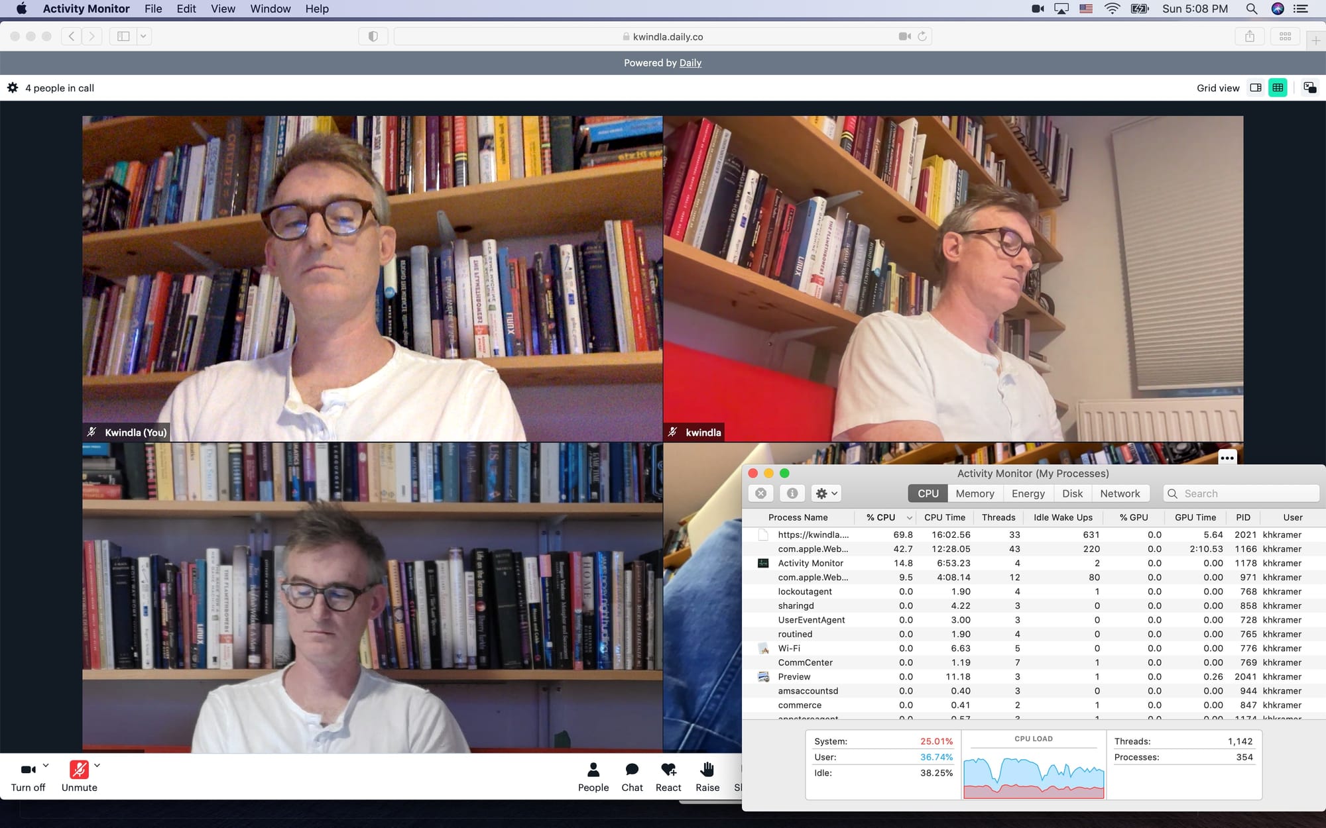The image size is (1326, 828).
Task: Turn off the camera
Action: tap(28, 776)
